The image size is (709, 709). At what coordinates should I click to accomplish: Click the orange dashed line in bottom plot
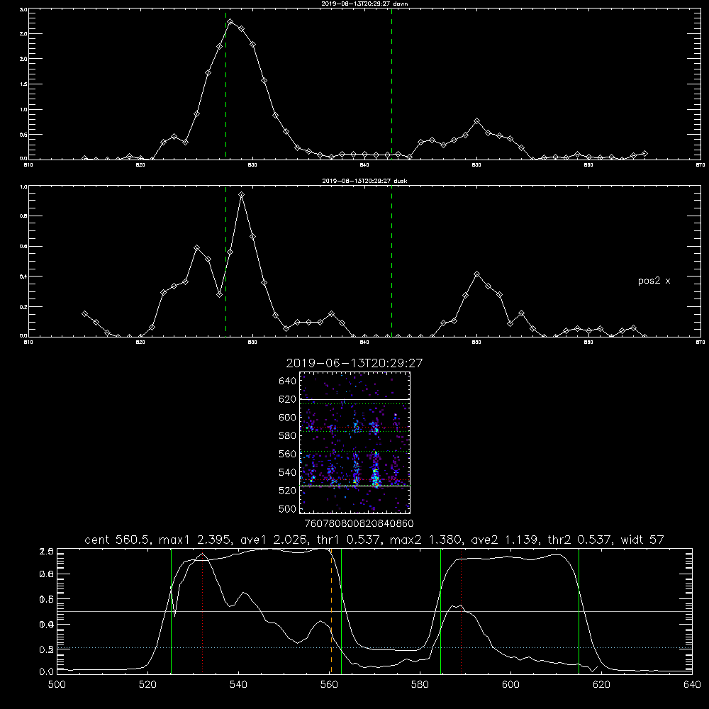[331, 611]
